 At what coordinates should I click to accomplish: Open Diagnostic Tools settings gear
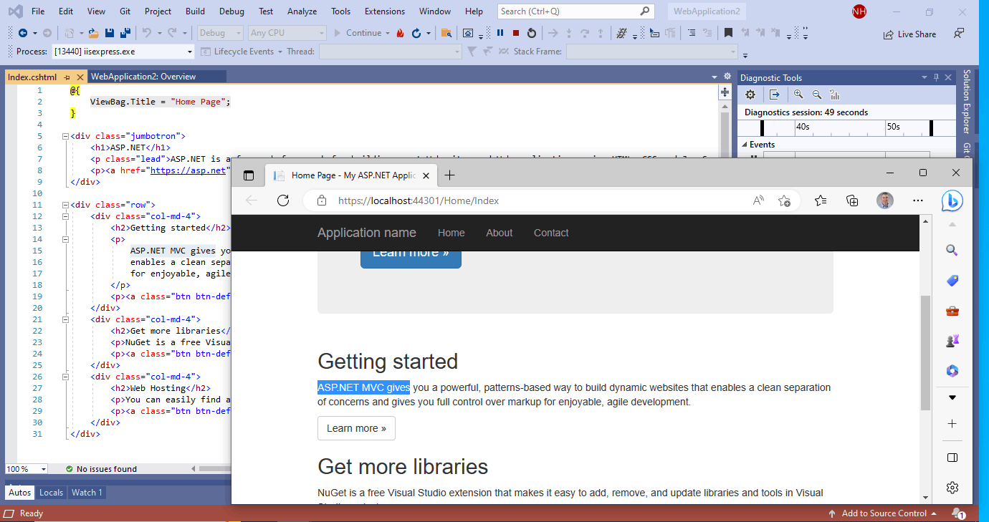pos(750,95)
